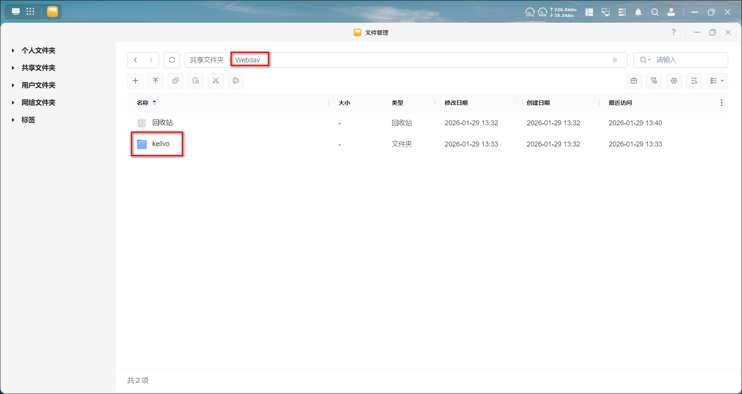Expand the 个人文件夹 tree node

pos(13,51)
